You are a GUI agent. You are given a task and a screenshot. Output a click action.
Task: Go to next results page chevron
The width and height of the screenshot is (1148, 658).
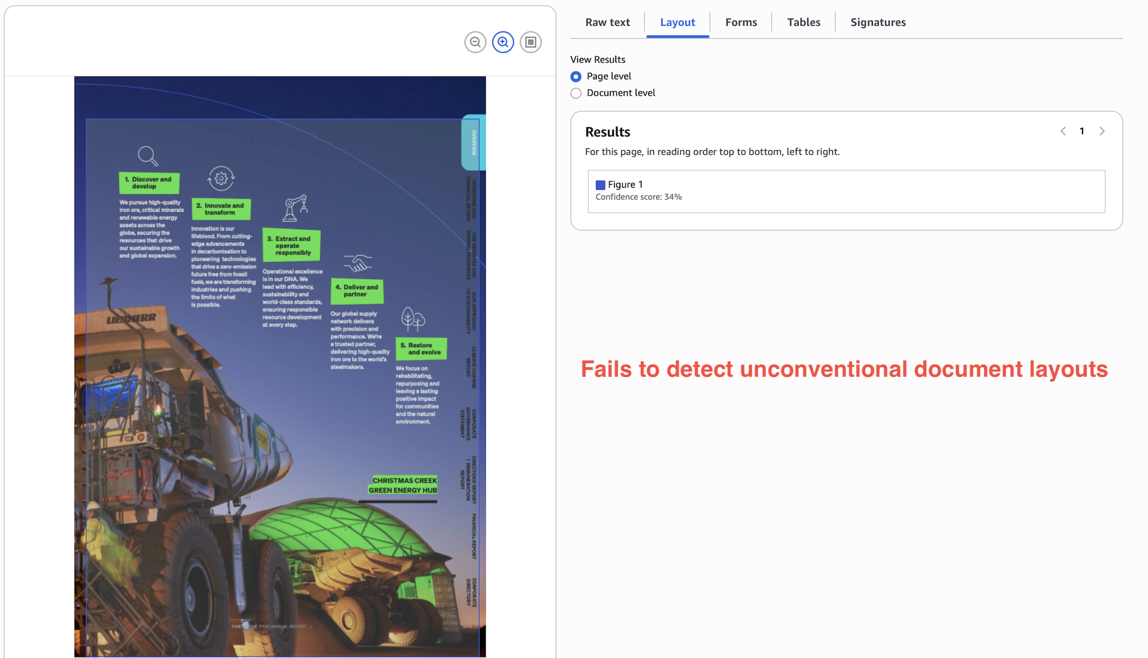pyautogui.click(x=1102, y=131)
